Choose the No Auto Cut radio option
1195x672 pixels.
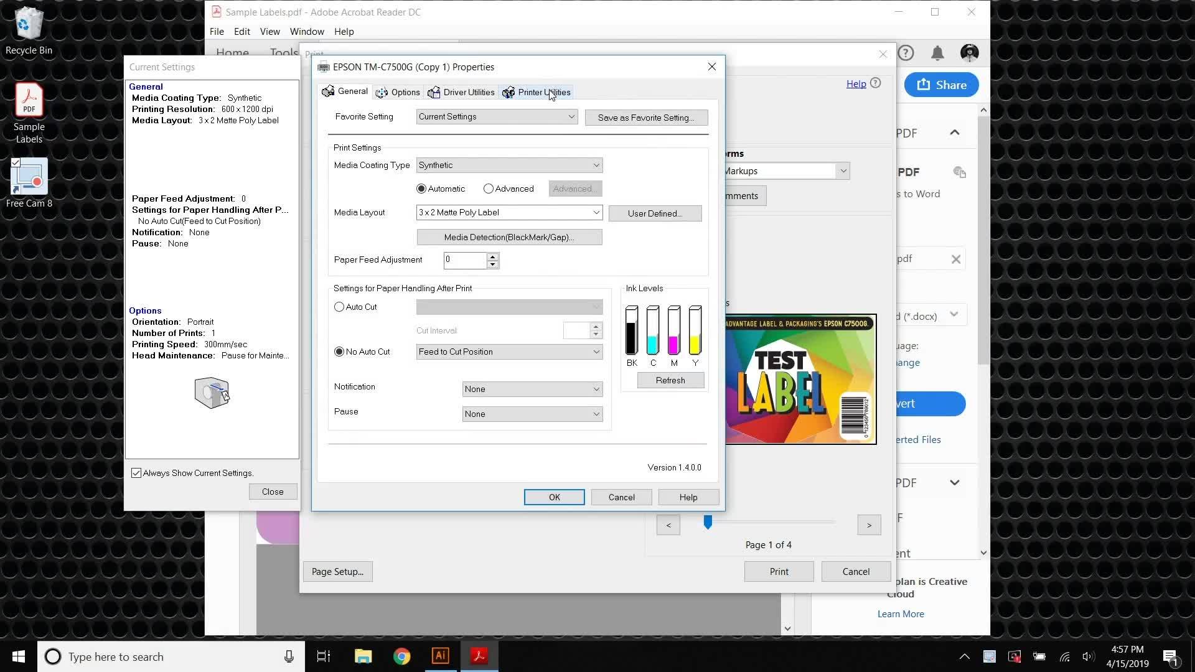339,352
